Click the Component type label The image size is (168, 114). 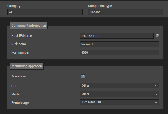click(100, 6)
